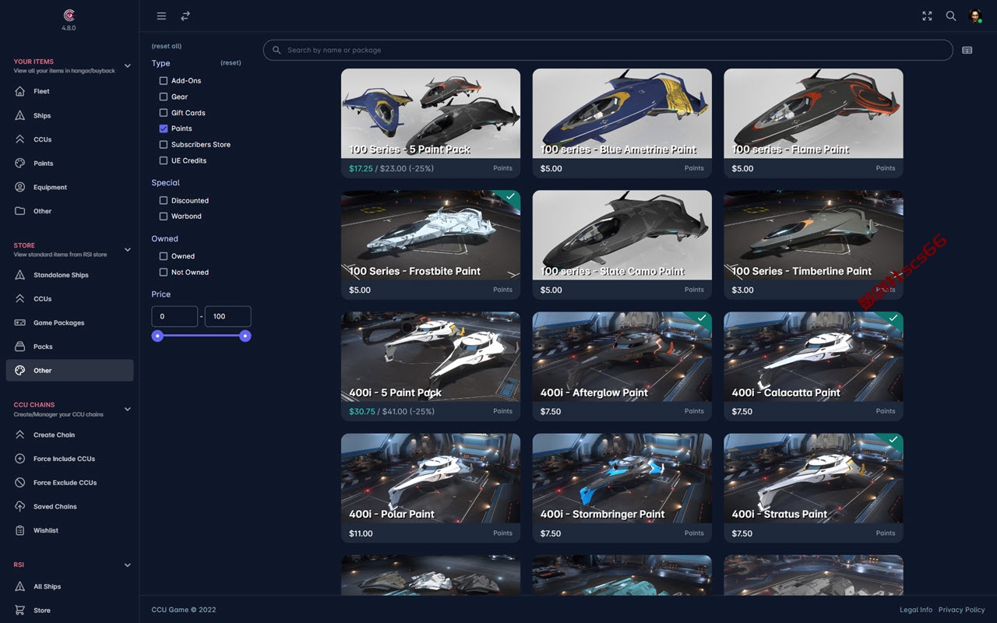Open the Privacy Policy link

pyautogui.click(x=962, y=610)
